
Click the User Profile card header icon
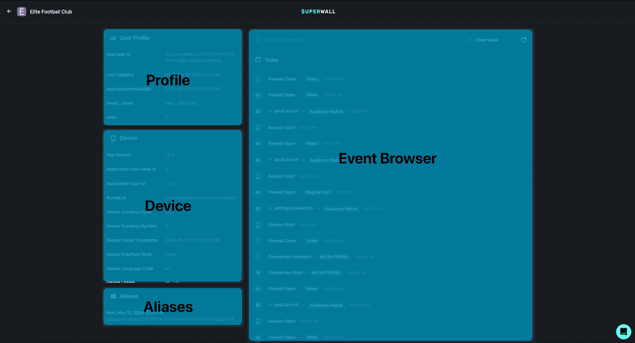tap(113, 38)
